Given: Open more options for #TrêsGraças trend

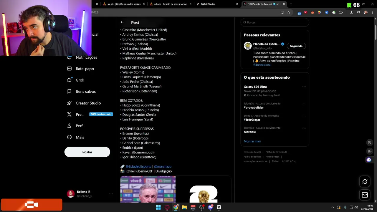Looking at the screenshot, I should [x=304, y=116].
